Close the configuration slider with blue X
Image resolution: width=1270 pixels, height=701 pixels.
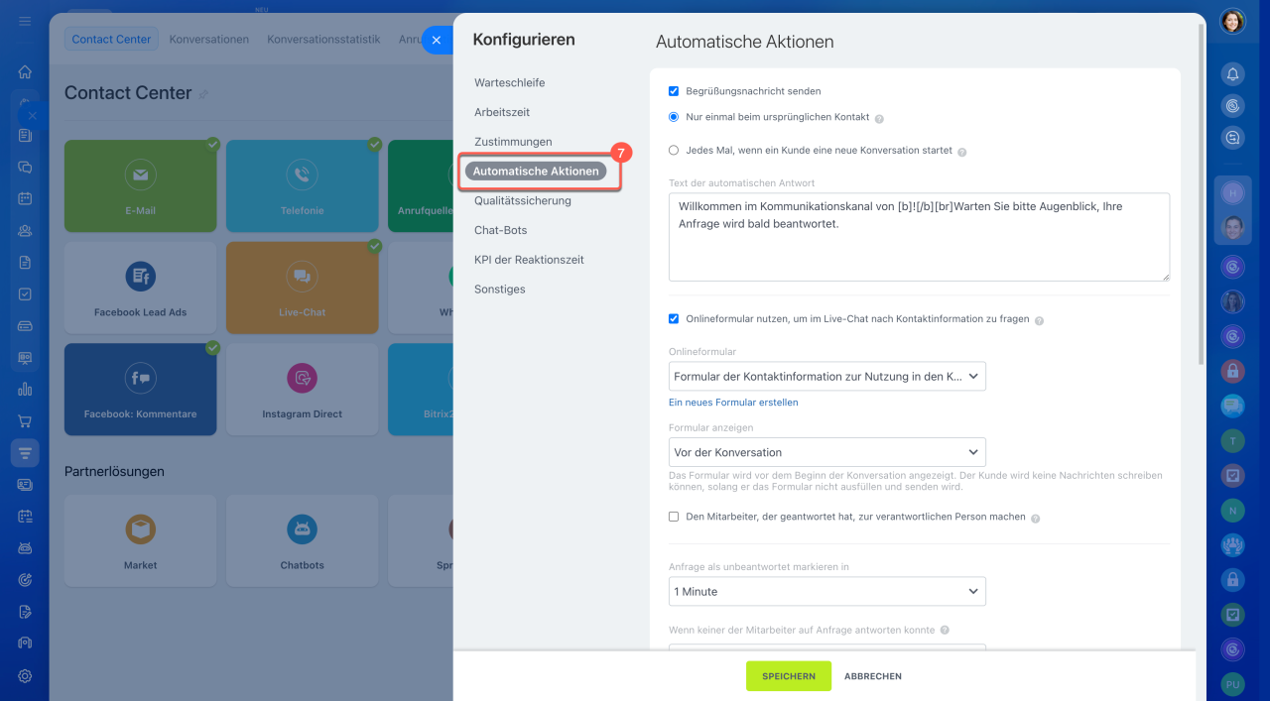point(437,41)
